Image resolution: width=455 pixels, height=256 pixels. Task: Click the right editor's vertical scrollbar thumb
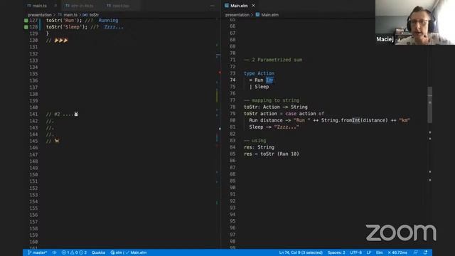429,105
